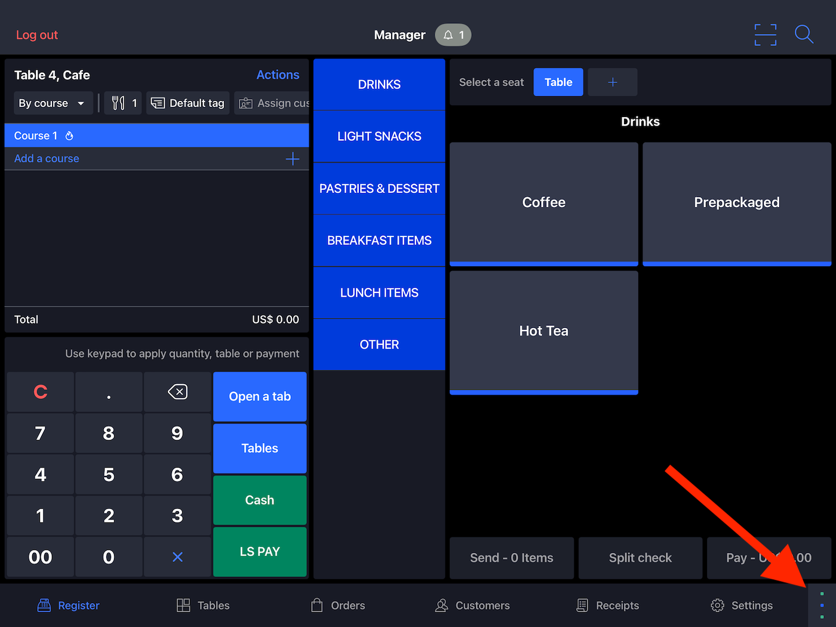This screenshot has width=836, height=627.
Task: Click the blue Tables keypad button
Action: point(260,448)
